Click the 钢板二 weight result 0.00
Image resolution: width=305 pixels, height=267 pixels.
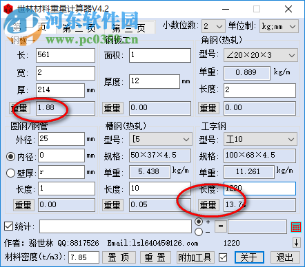point(160,108)
